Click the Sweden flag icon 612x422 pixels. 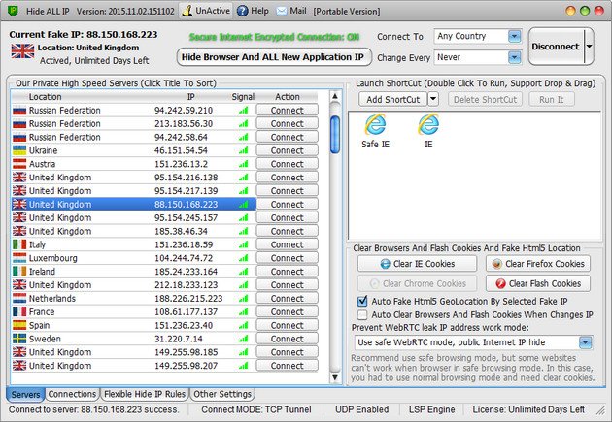[x=19, y=339]
